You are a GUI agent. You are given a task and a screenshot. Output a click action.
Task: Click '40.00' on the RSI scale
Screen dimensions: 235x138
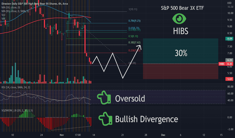[x=230, y=100]
